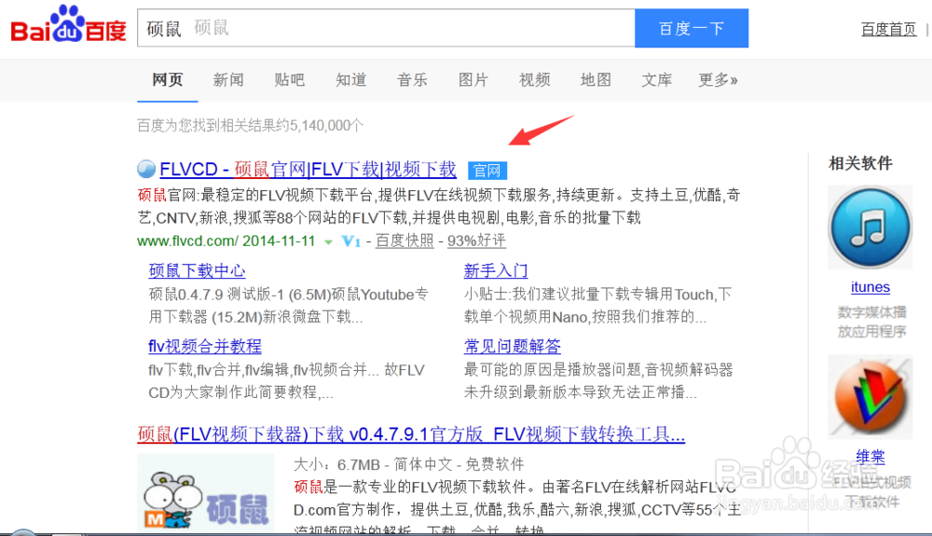Click the 百度一下 search button
This screenshot has width=932, height=536.
[x=692, y=28]
